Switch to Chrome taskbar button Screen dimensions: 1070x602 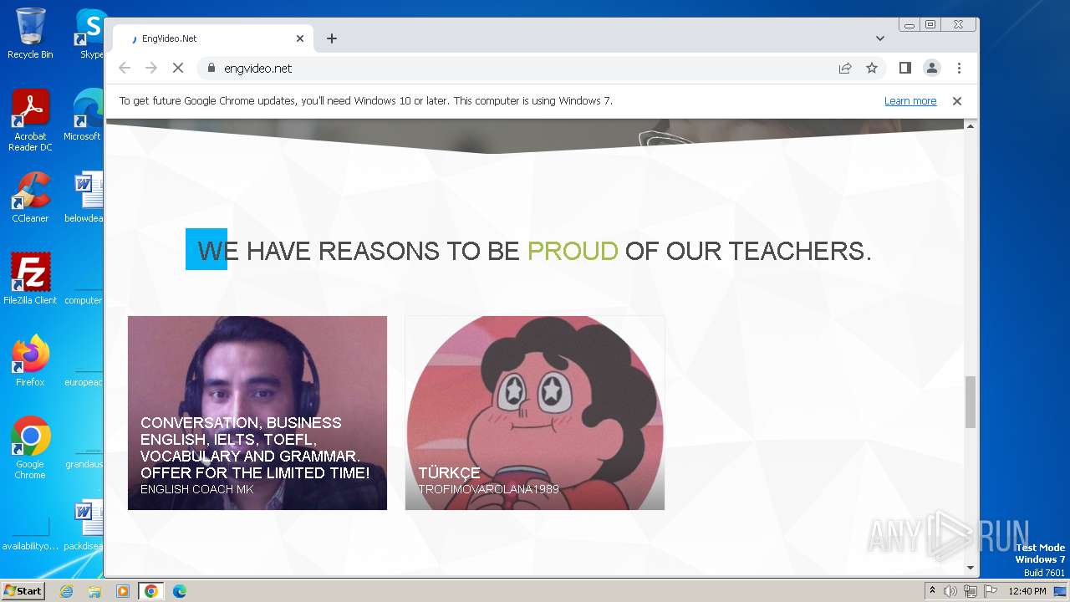[151, 591]
